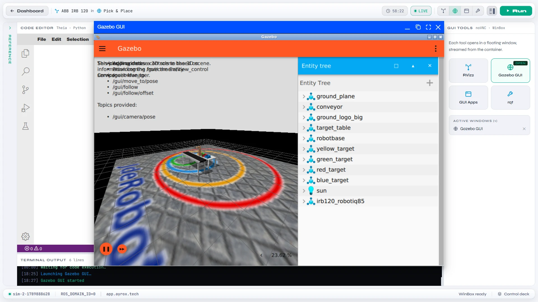Open the settings gear in editor sidebar
Screen dimensions: 538x302
(x=25, y=237)
